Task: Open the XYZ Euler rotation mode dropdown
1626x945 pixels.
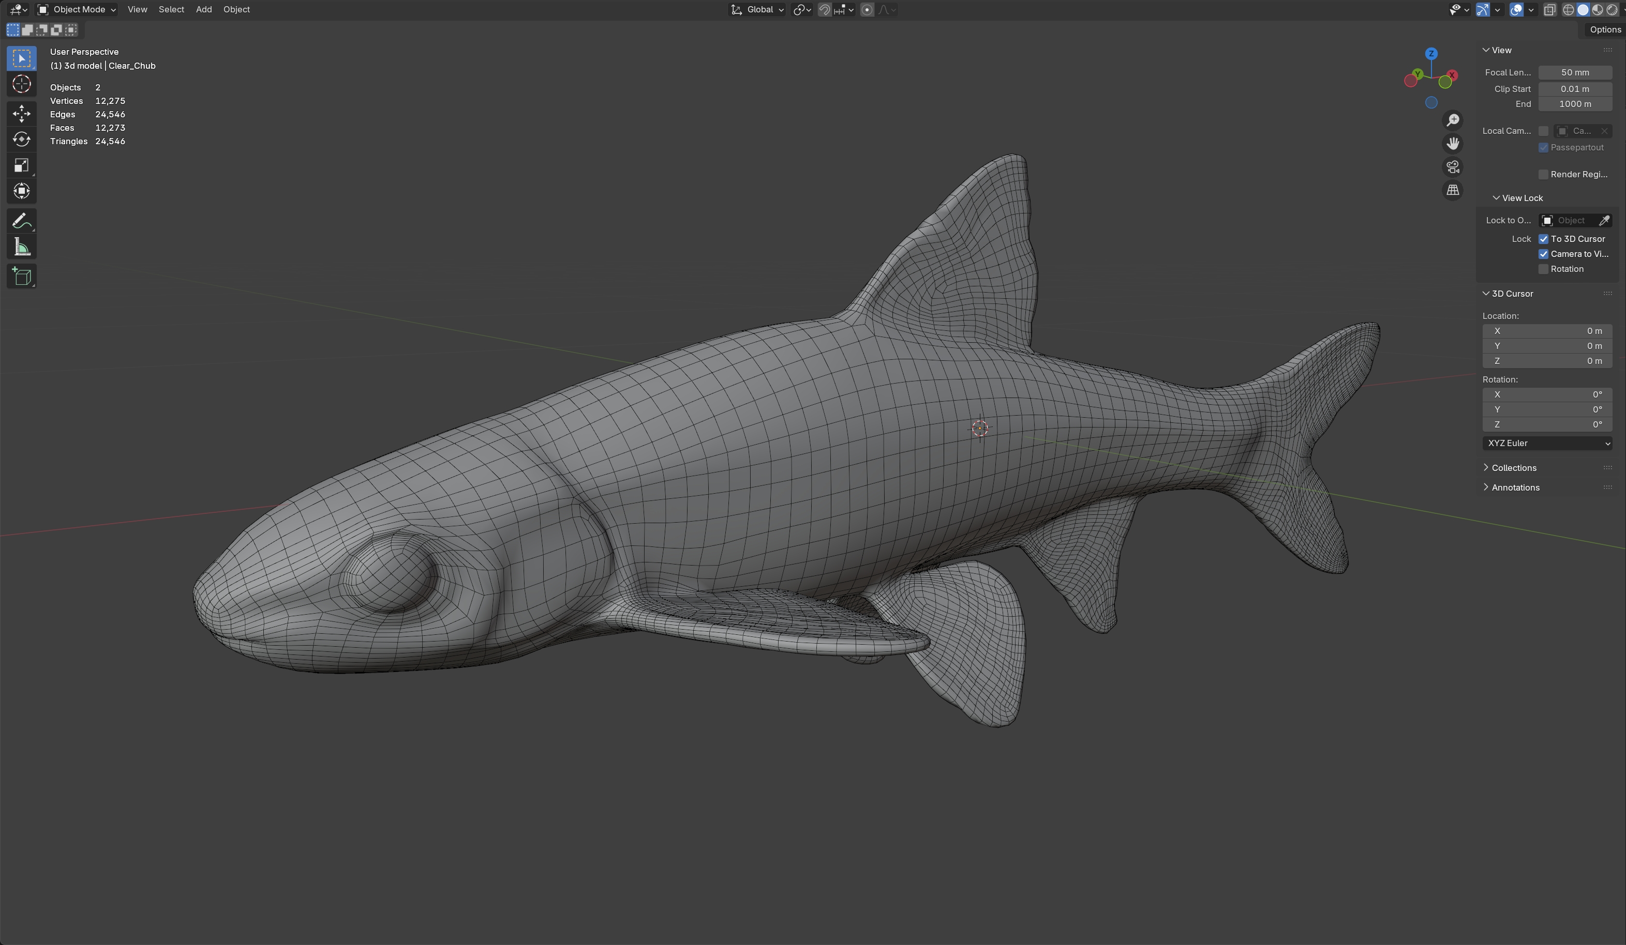Action: click(x=1547, y=444)
